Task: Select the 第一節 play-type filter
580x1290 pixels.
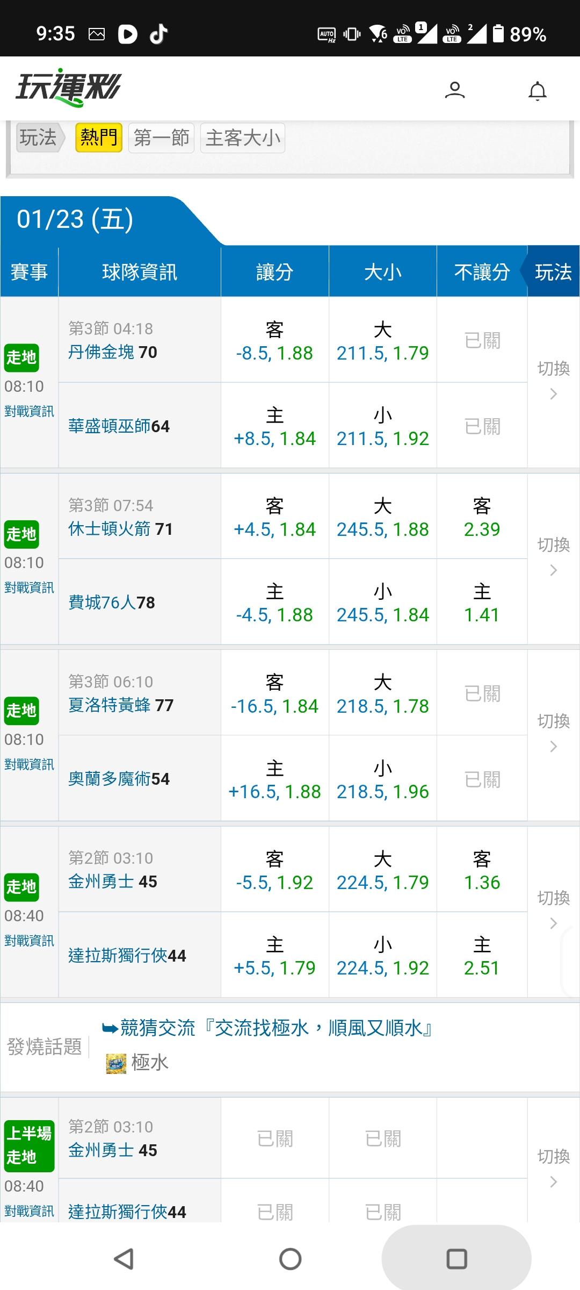Action: tap(161, 138)
